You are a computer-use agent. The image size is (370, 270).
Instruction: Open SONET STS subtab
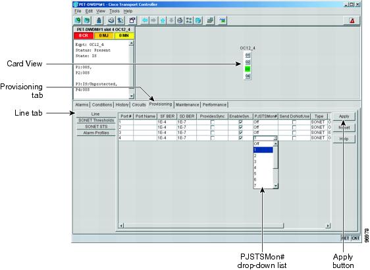96,127
